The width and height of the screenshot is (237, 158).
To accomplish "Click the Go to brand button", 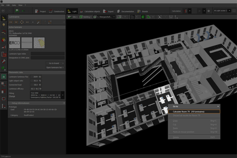I will pos(55,63).
